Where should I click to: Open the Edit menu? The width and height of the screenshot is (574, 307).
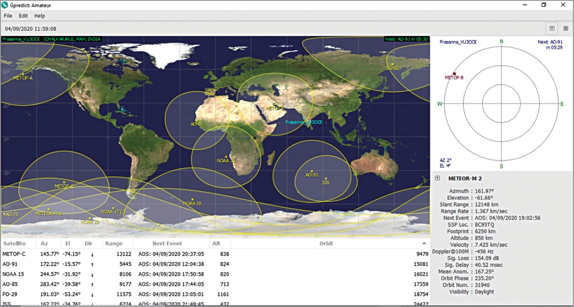tap(23, 16)
